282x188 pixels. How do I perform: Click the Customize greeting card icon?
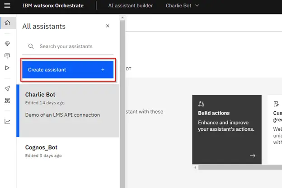pos(276,104)
